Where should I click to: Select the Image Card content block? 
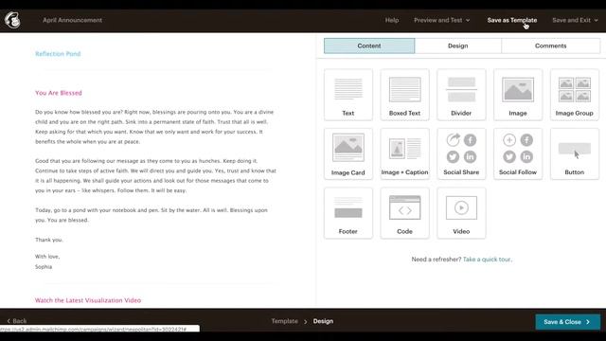tap(348, 153)
